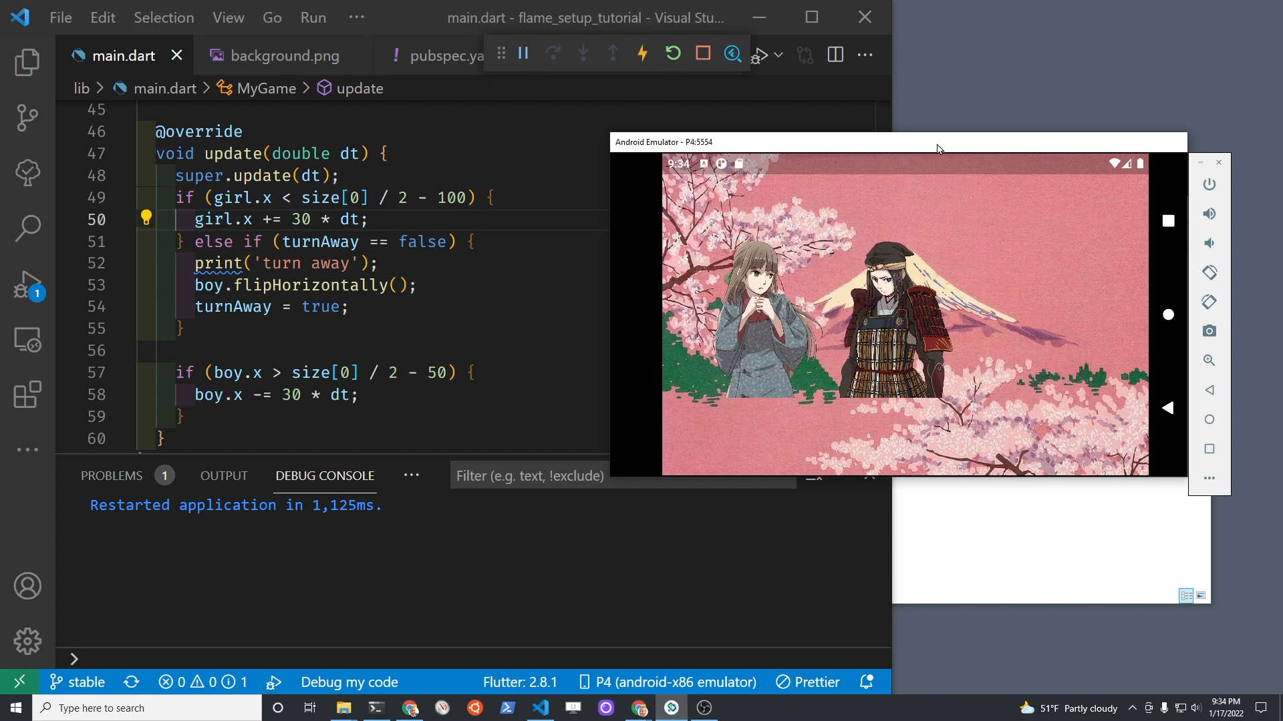Click Windows taskbar search box

click(x=147, y=708)
